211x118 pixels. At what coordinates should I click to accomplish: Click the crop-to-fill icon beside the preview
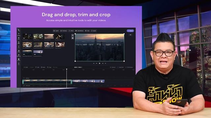73,38
